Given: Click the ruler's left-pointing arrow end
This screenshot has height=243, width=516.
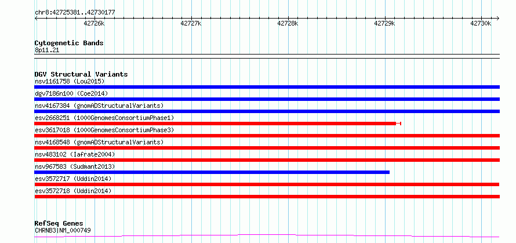Looking at the screenshot, I should (36, 18).
